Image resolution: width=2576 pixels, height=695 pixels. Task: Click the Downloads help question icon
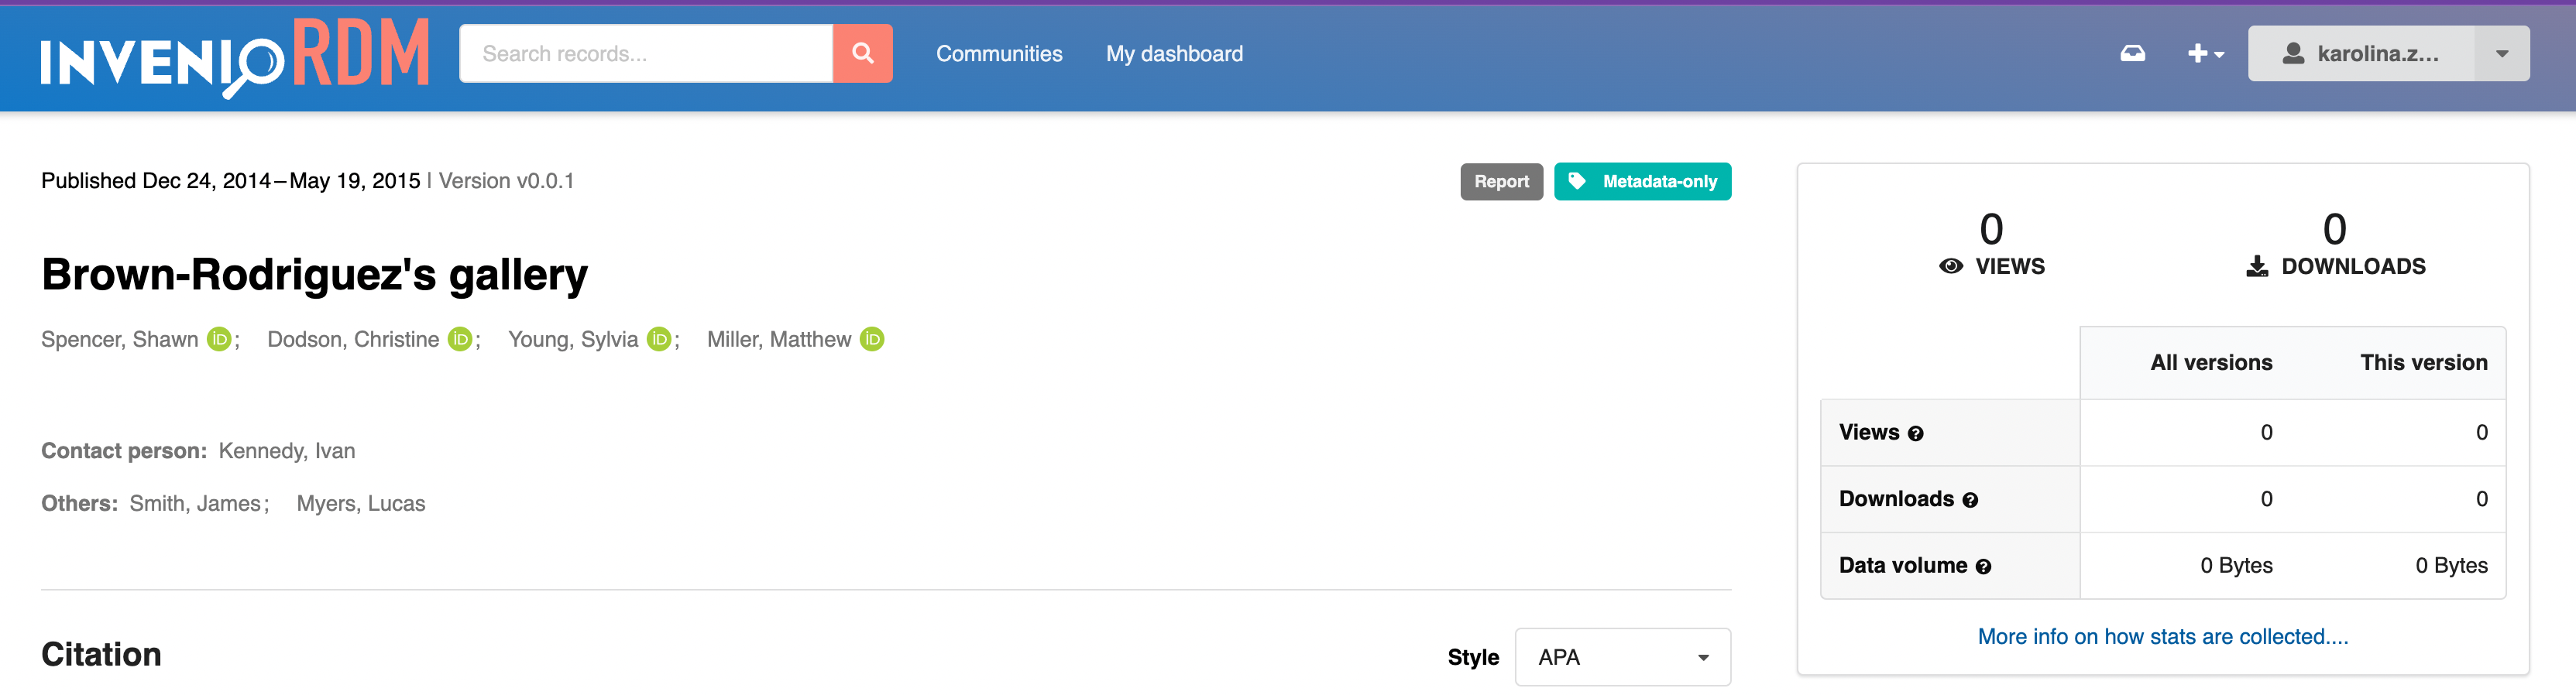point(1970,500)
